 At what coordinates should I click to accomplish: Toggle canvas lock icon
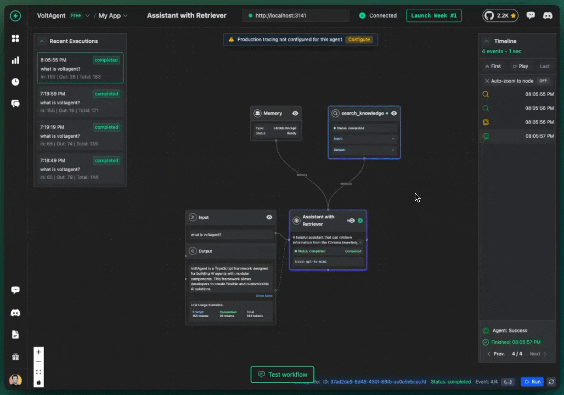(38, 382)
